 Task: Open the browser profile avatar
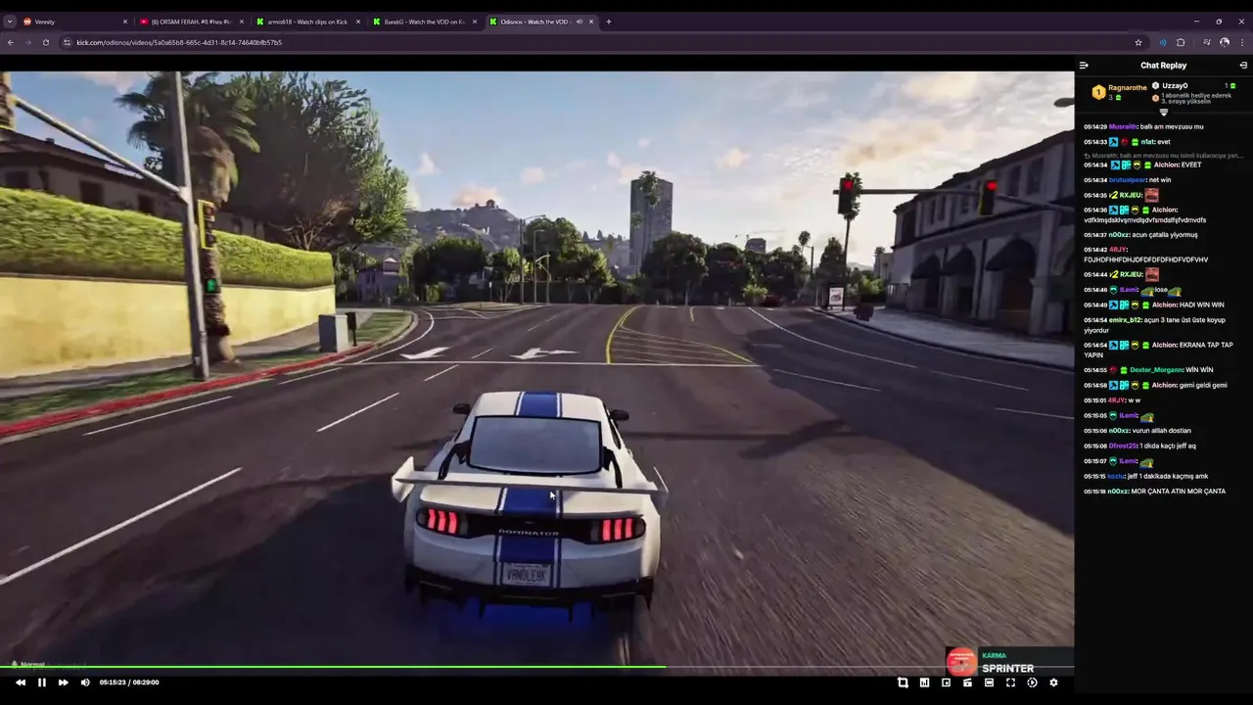tap(1225, 42)
